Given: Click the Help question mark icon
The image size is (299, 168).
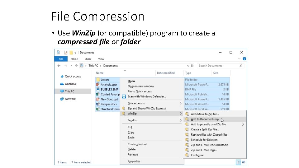Looking at the screenshot, I should point(244,59).
